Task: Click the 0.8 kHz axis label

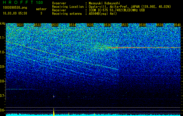Action: [2, 81]
